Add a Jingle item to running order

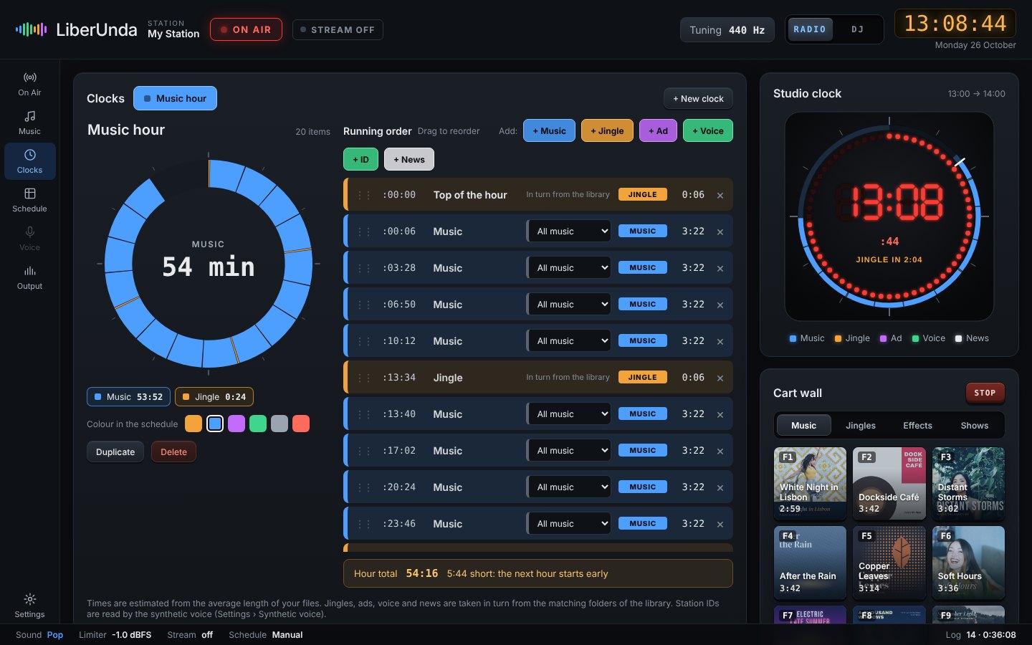point(607,130)
